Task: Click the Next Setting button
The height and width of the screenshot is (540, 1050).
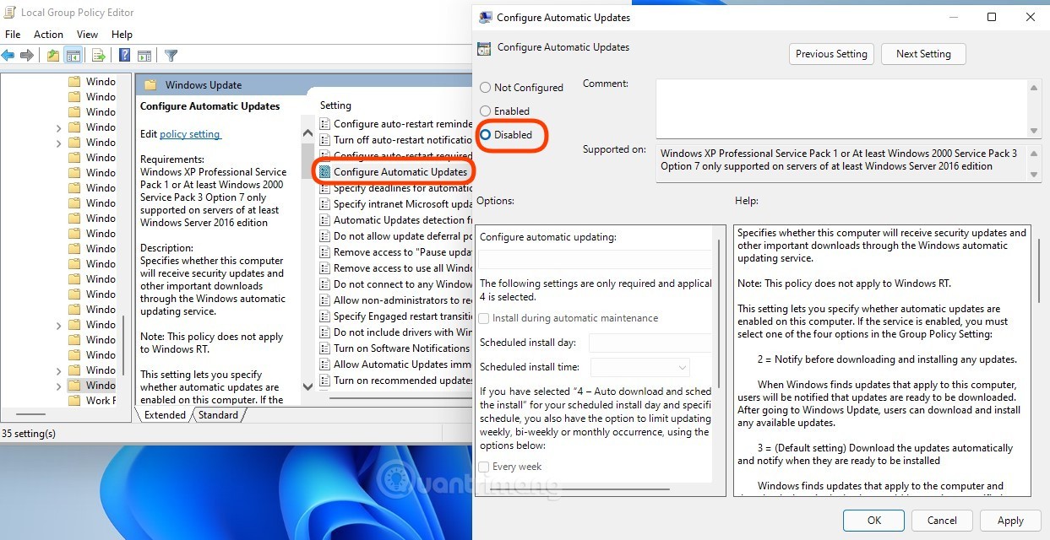Action: pyautogui.click(x=923, y=54)
